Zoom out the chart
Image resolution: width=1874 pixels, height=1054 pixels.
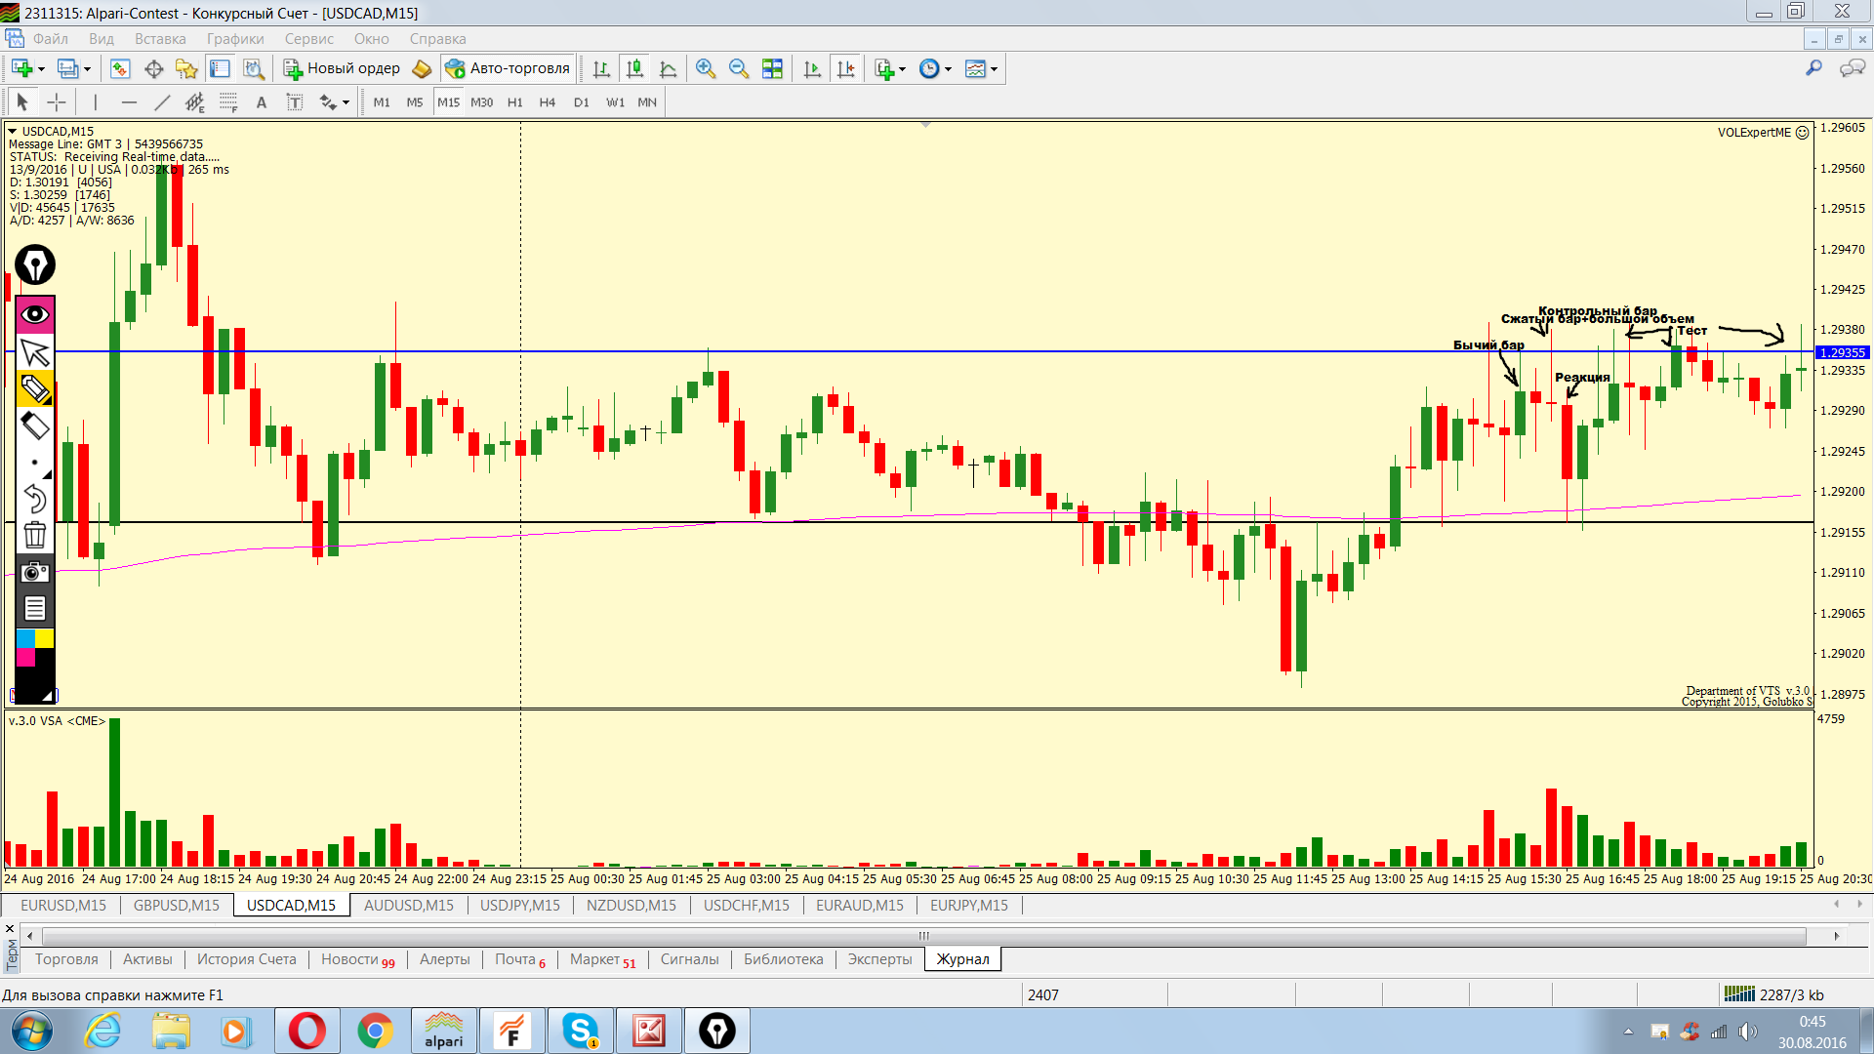[x=739, y=68]
